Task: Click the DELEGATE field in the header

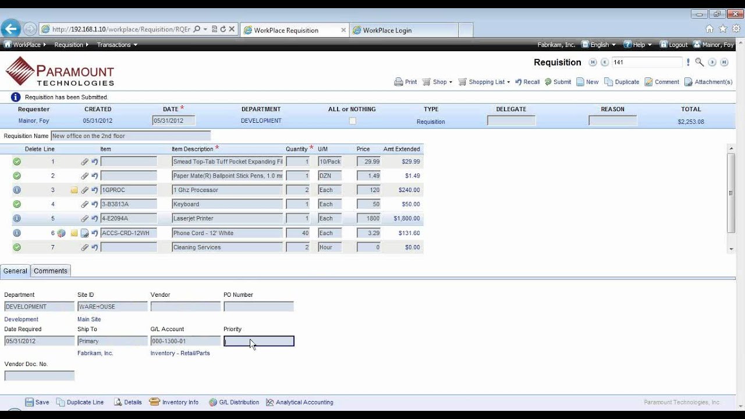Action: [511, 121]
